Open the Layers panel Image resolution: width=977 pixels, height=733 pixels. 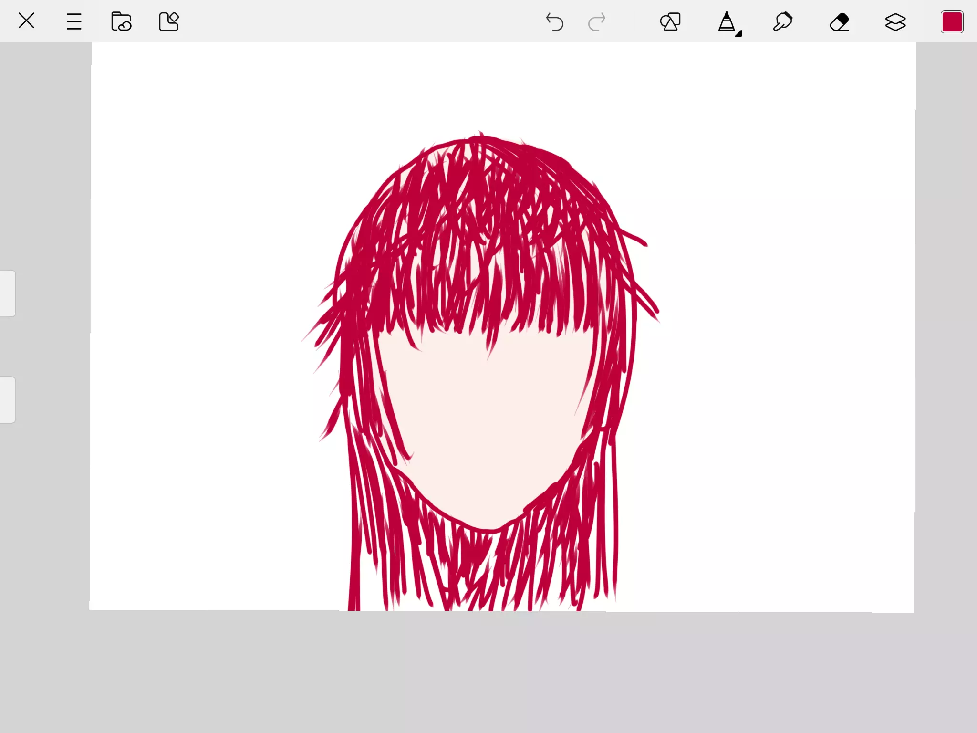(895, 22)
